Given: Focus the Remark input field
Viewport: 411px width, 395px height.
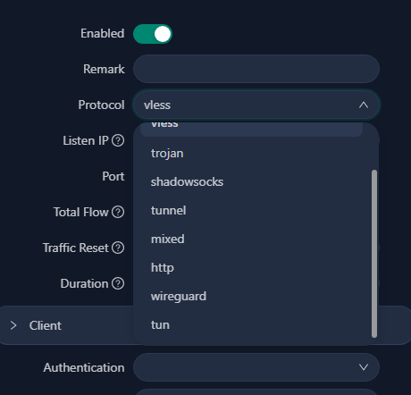Looking at the screenshot, I should point(256,69).
